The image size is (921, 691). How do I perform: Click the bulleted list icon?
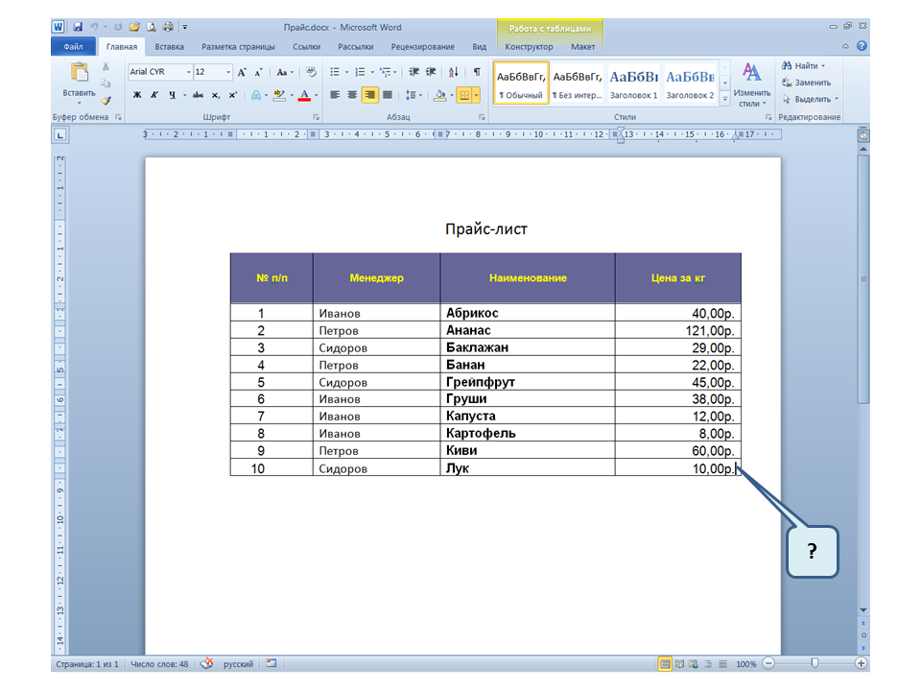pos(335,72)
